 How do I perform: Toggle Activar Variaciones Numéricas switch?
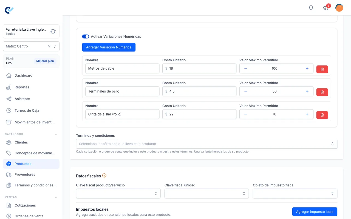(x=86, y=36)
